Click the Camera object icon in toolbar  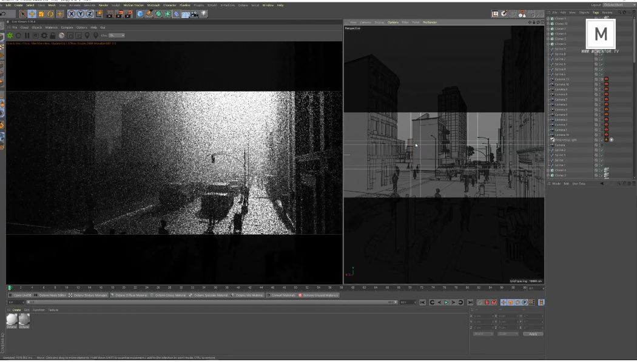click(x=195, y=14)
